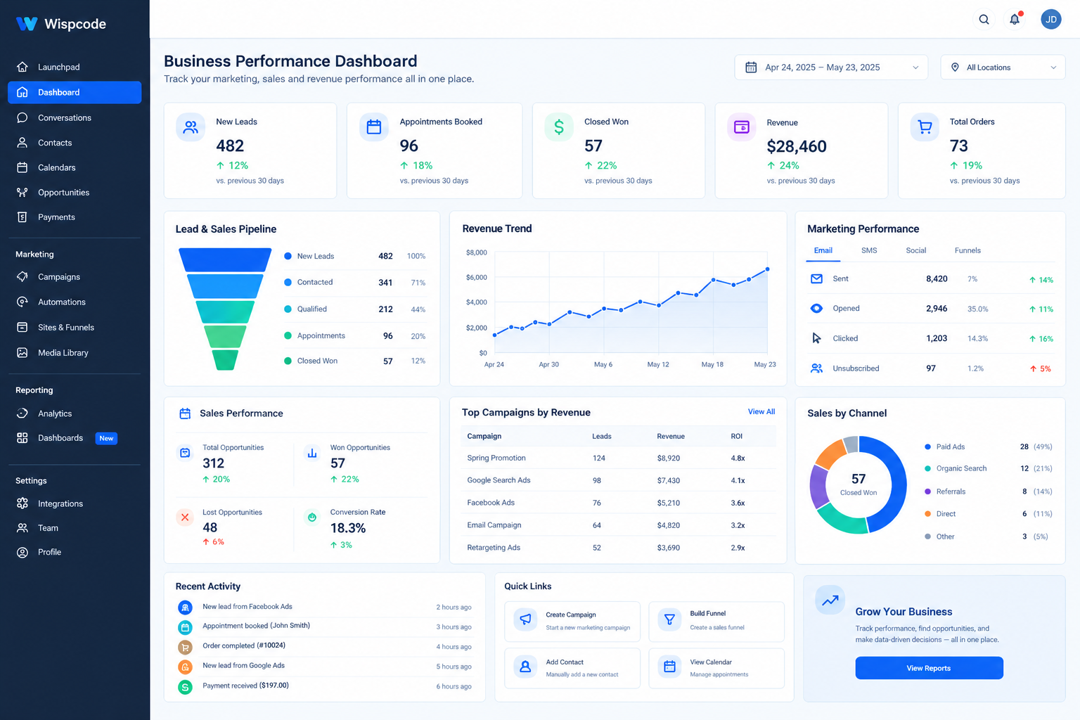Open the notifications bell
1080x720 pixels.
1015,19
